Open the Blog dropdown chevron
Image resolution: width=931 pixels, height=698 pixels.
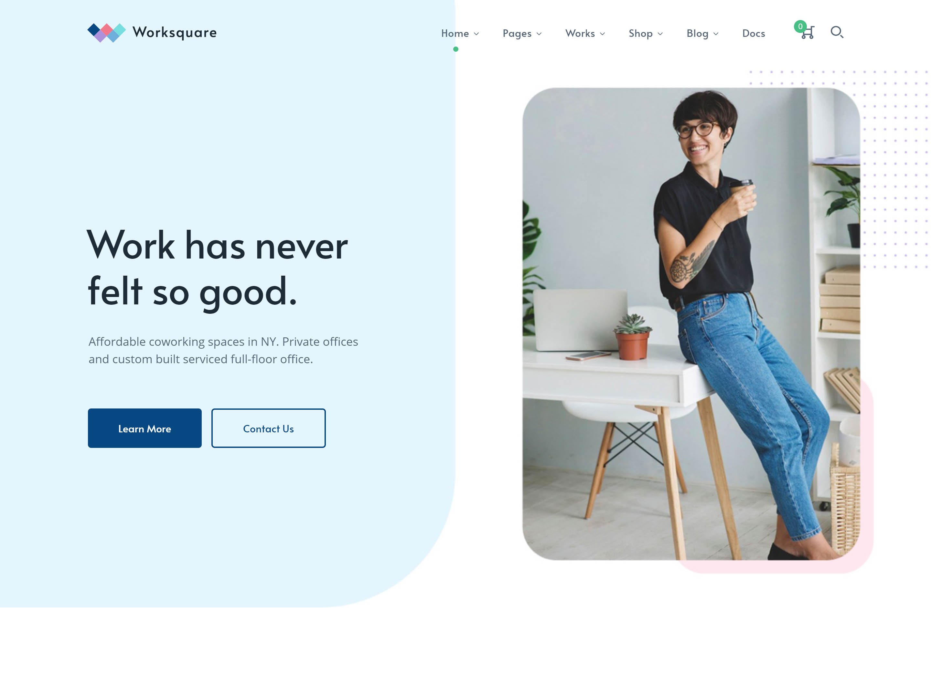pyautogui.click(x=716, y=34)
